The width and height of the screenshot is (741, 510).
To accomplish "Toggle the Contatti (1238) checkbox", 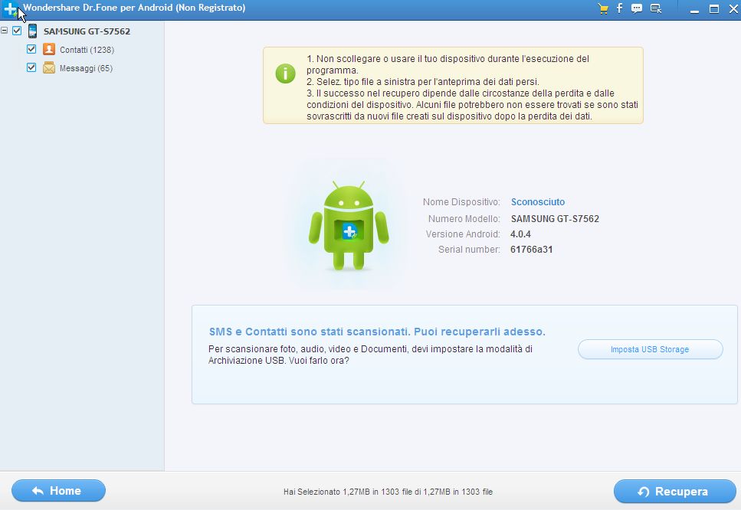I will (x=31, y=49).
